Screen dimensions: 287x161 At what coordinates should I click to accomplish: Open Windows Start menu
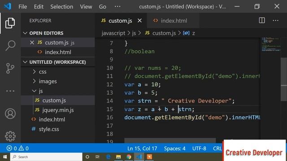[5, 157]
